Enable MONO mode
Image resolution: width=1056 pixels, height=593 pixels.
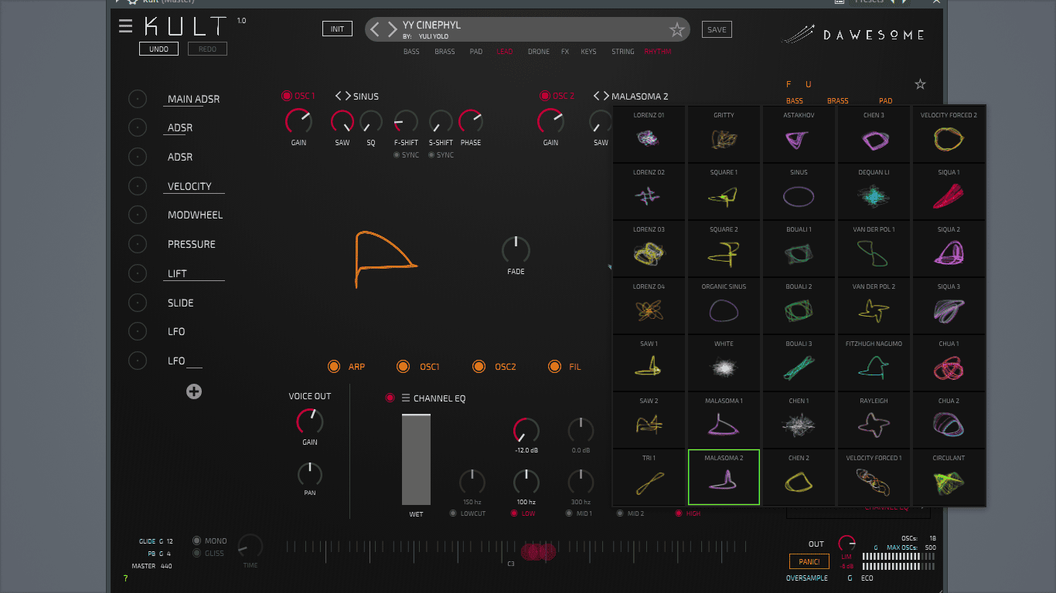(197, 541)
